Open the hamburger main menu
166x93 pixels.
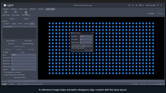tap(161, 5)
